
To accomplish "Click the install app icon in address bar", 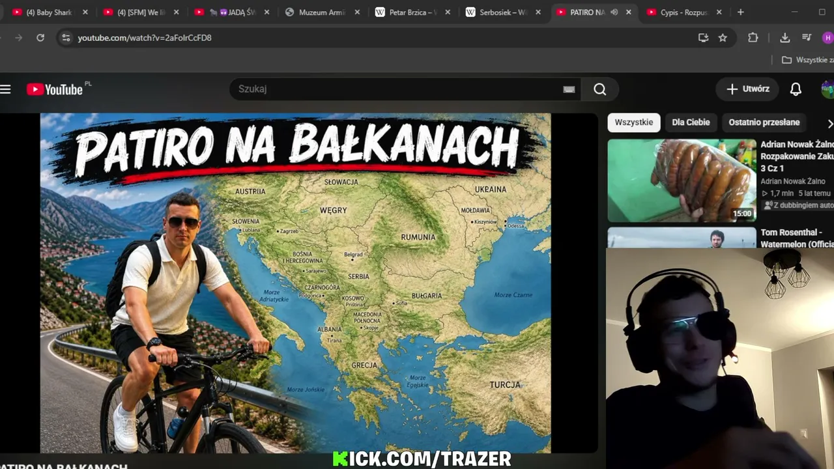I will (x=703, y=38).
